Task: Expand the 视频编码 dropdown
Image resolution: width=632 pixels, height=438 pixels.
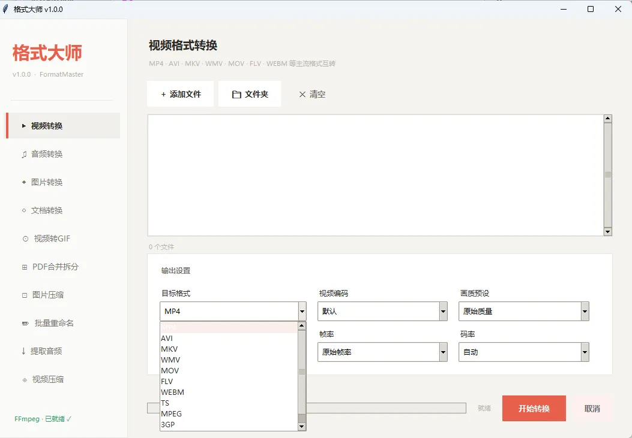Action: click(382, 312)
